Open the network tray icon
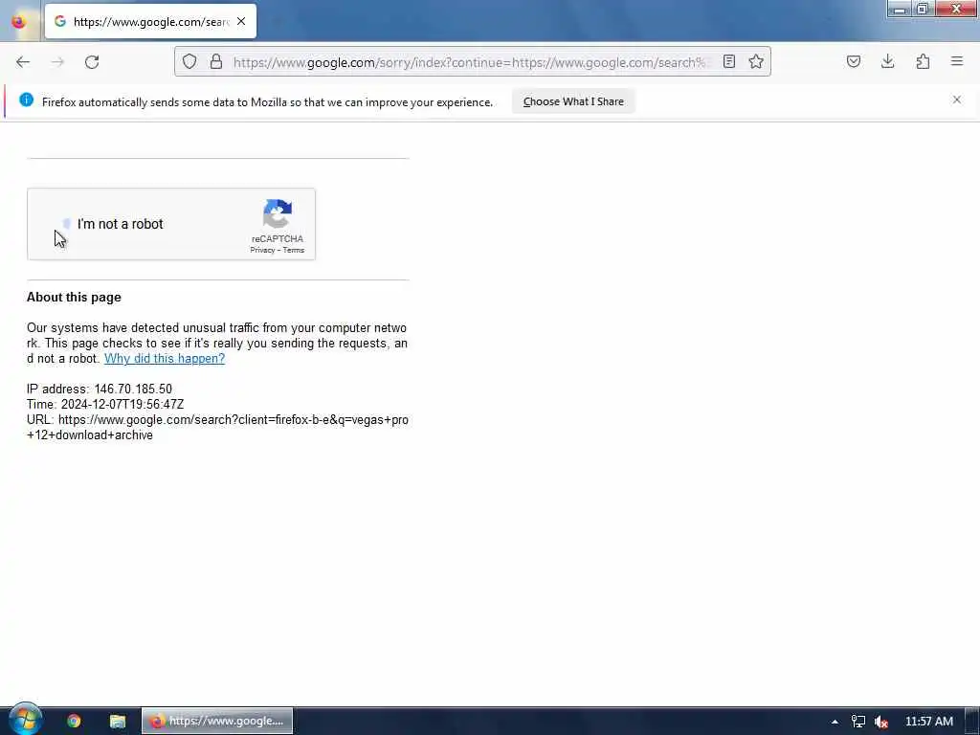The width and height of the screenshot is (980, 735). click(x=858, y=722)
